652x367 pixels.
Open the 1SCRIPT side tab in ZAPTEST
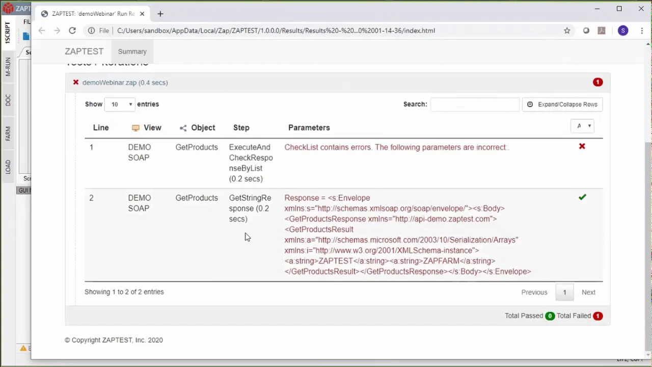[x=8, y=33]
